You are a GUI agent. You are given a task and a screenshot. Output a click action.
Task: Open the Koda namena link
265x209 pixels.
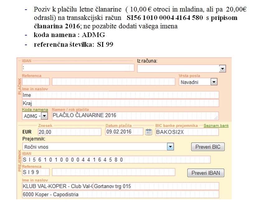point(35,110)
